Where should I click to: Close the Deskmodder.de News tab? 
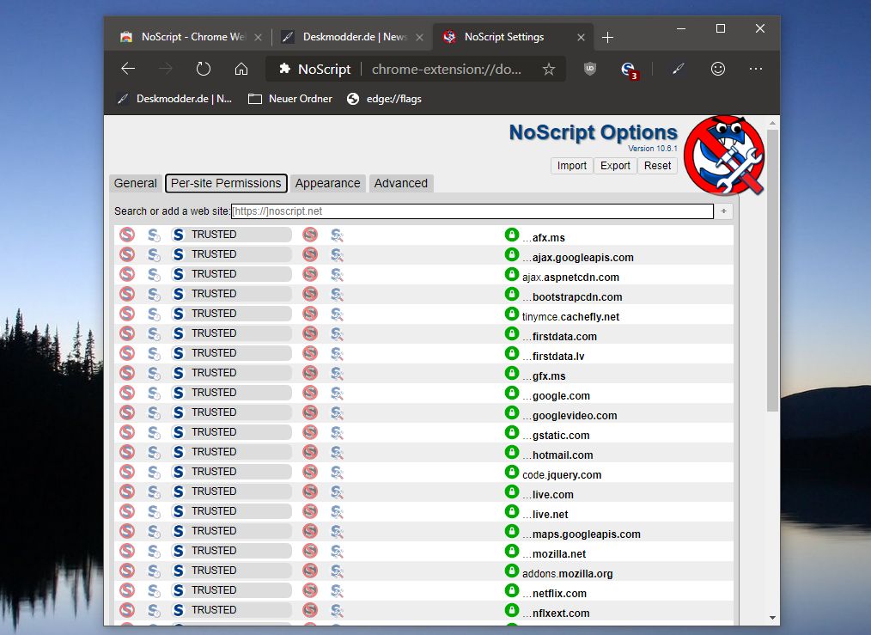419,37
